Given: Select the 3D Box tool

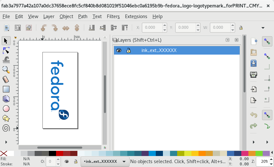Looking at the screenshot, I should [x=6, y=99].
